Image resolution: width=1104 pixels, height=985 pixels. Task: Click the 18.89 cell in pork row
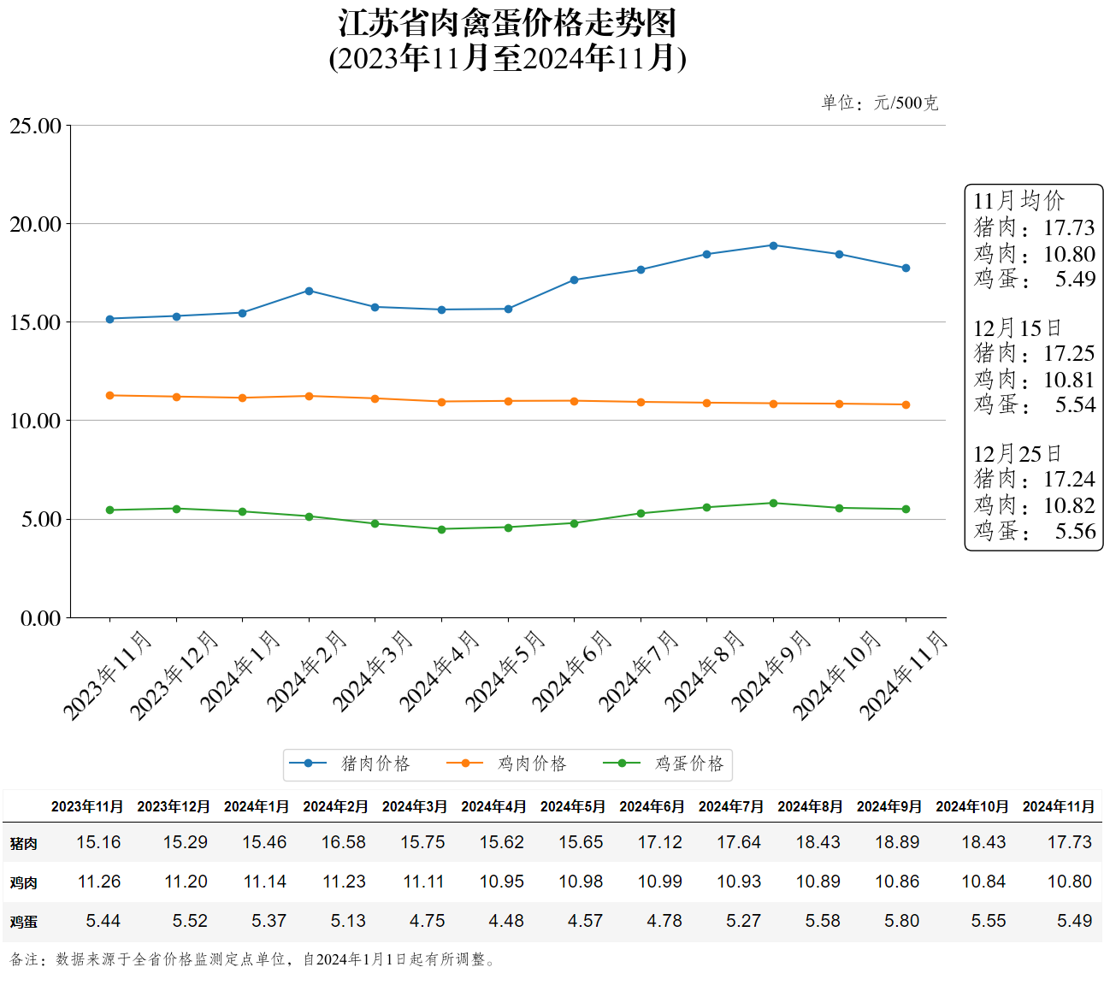(x=897, y=842)
